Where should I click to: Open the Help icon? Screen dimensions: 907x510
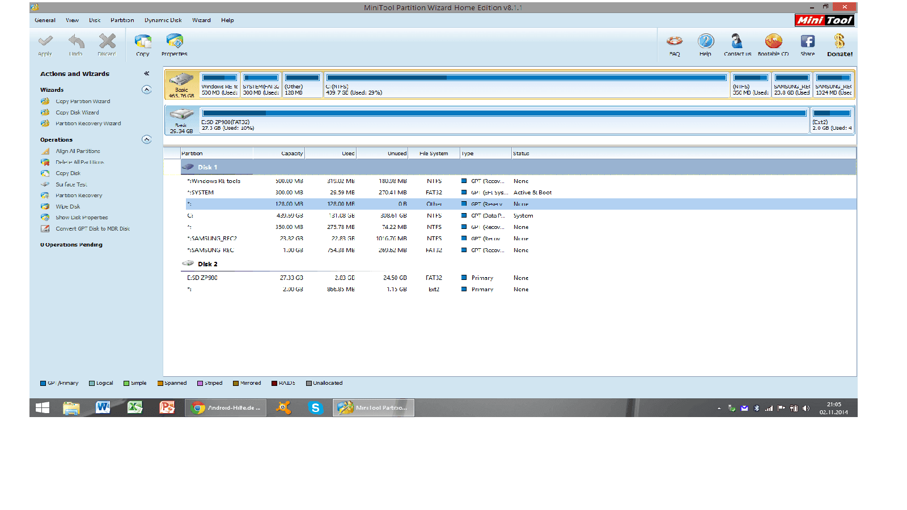click(x=706, y=41)
